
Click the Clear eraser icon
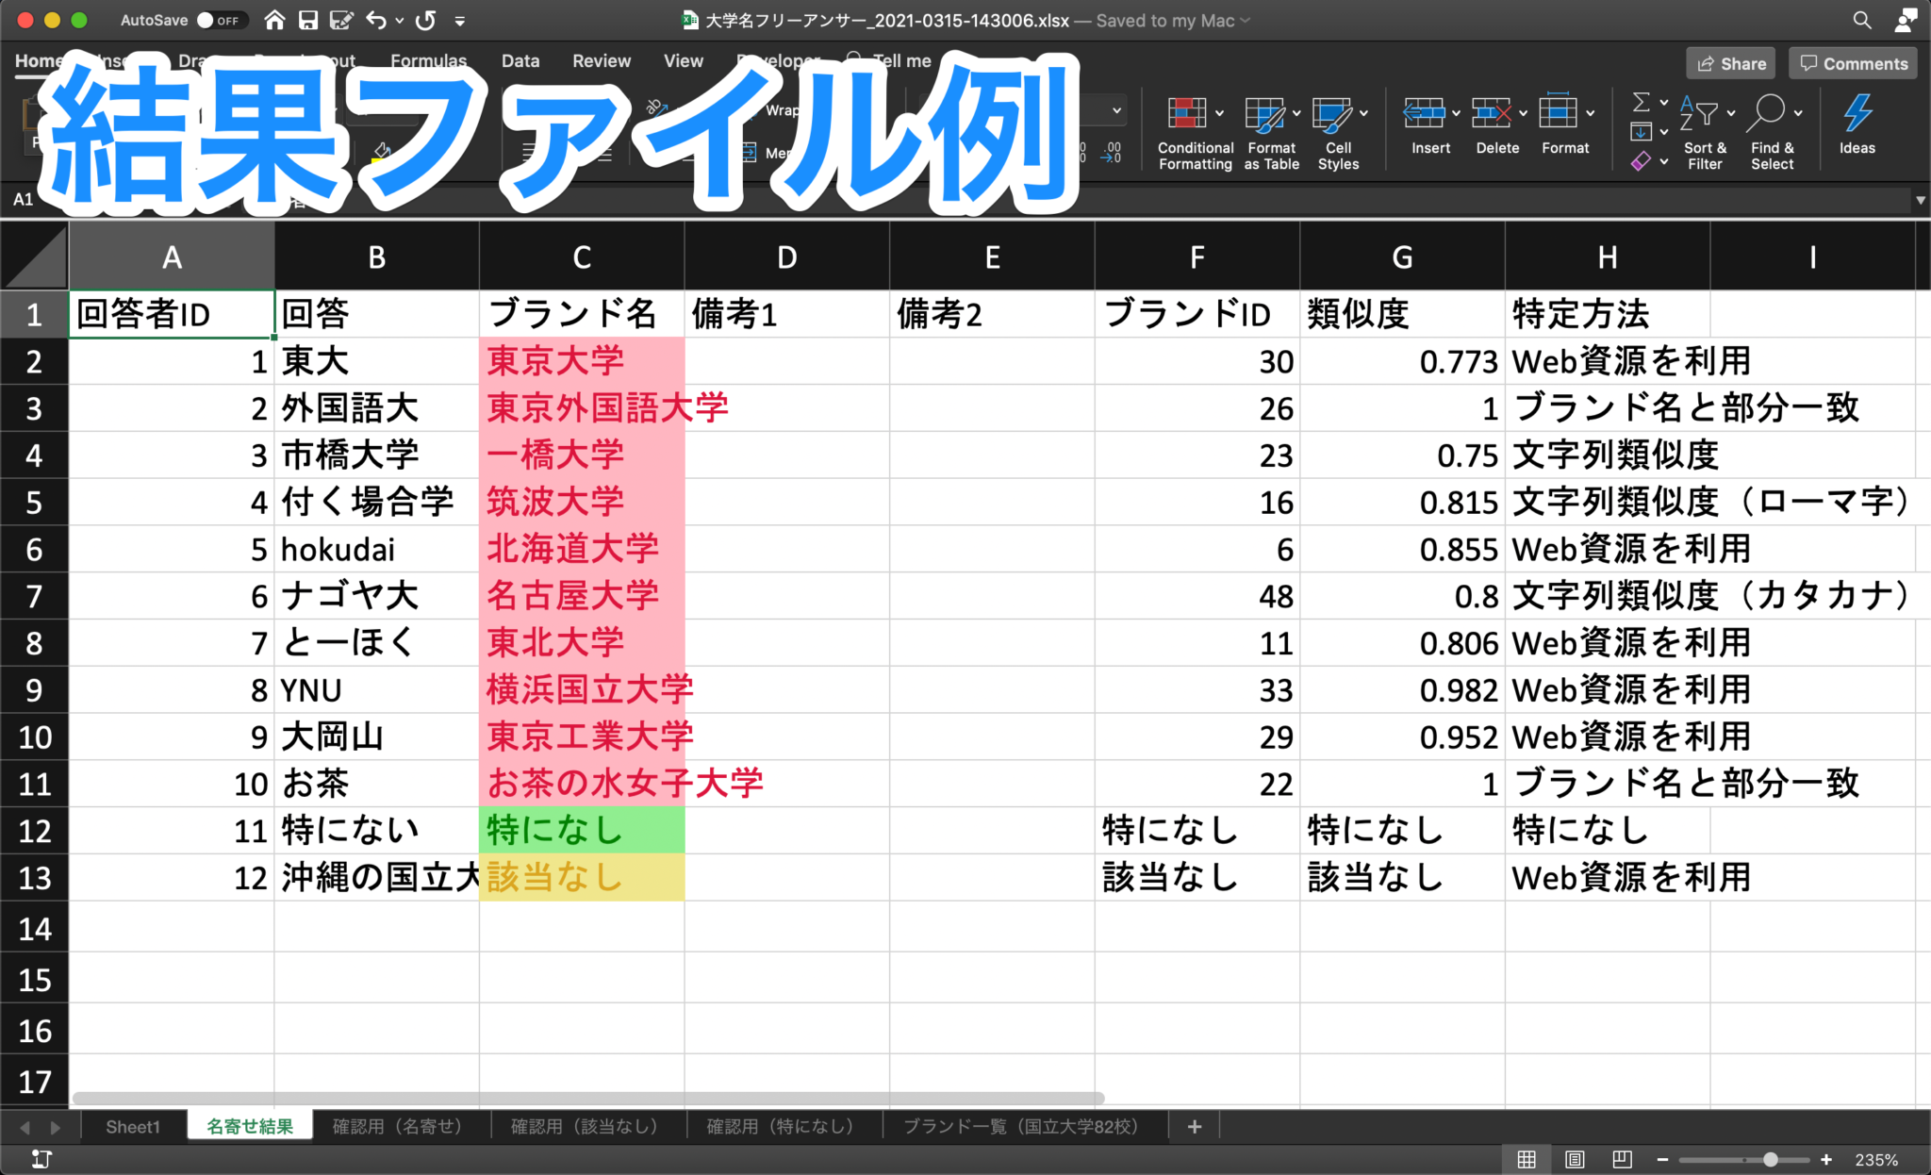pyautogui.click(x=1642, y=161)
